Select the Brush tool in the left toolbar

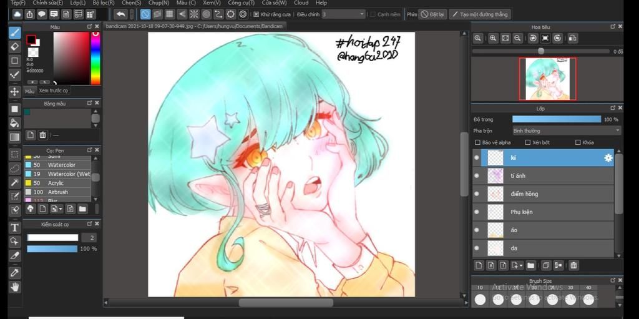point(15,32)
